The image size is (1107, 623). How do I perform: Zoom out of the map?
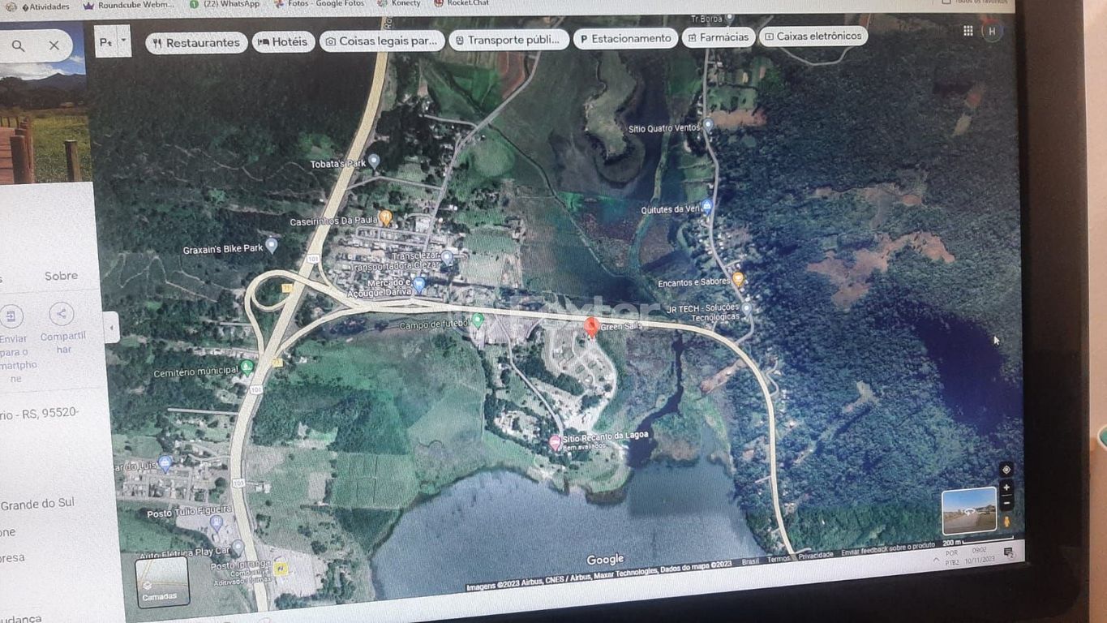1006,503
